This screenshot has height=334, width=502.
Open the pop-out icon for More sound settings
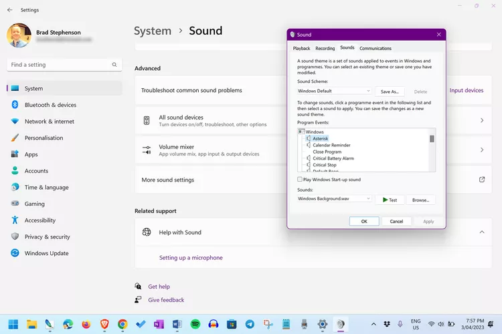coord(482,180)
